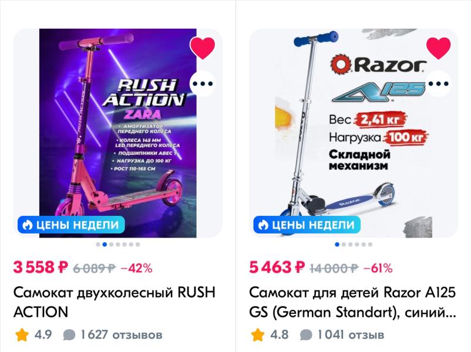Open the '1041 отзыв' reviews link

click(x=351, y=335)
